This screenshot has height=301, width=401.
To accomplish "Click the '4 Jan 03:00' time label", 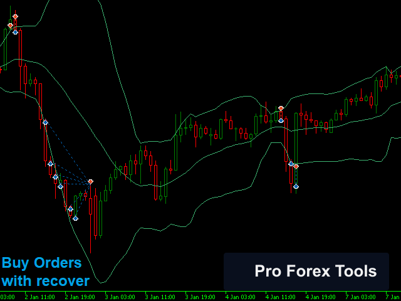I will (x=241, y=297).
